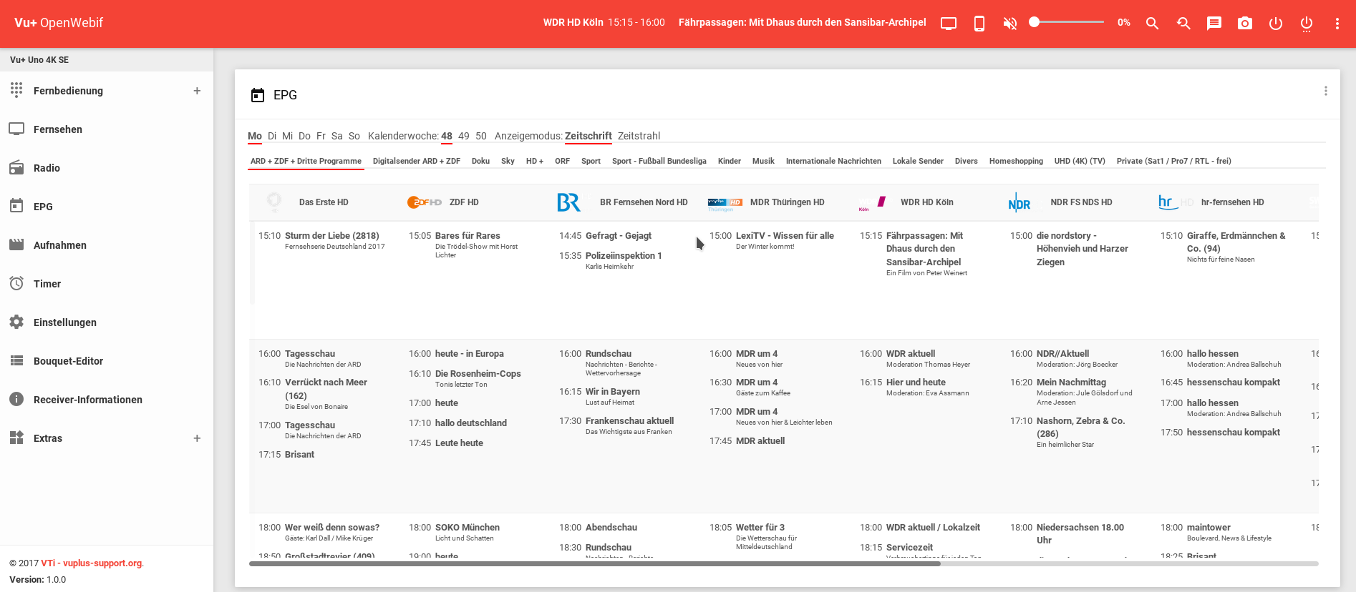Image resolution: width=1356 pixels, height=592 pixels.
Task: Select UHD (4K) (TV) bouquet
Action: [x=1080, y=161]
